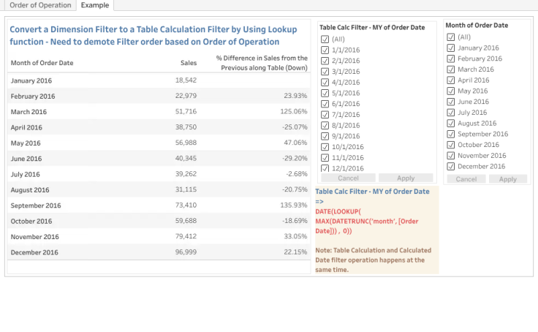Image resolution: width=538 pixels, height=332 pixels.
Task: Select the October 2016 table row label
Action: (31, 221)
